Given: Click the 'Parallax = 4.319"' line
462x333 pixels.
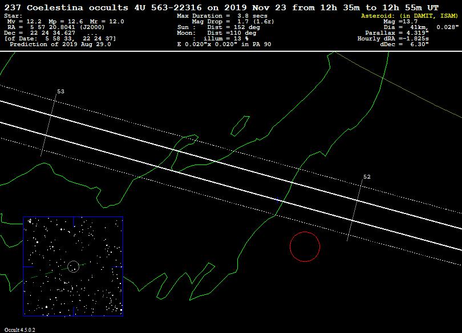Looking at the screenshot, I should click(397, 33).
